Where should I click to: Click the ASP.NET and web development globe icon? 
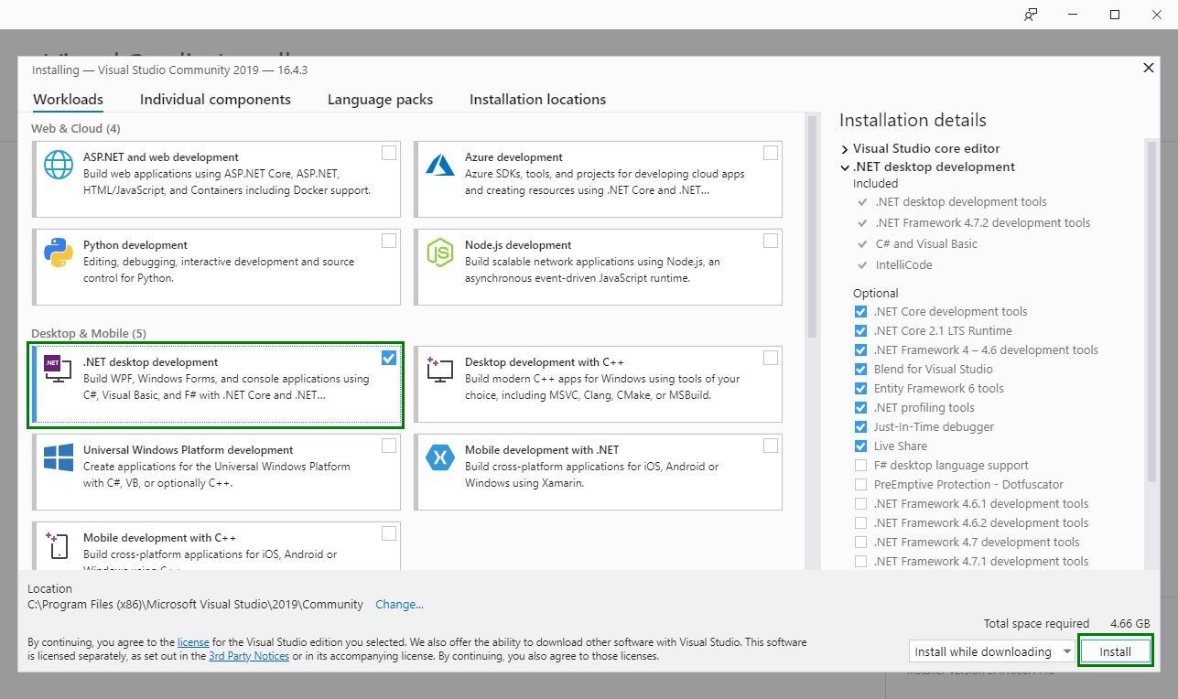click(x=59, y=165)
